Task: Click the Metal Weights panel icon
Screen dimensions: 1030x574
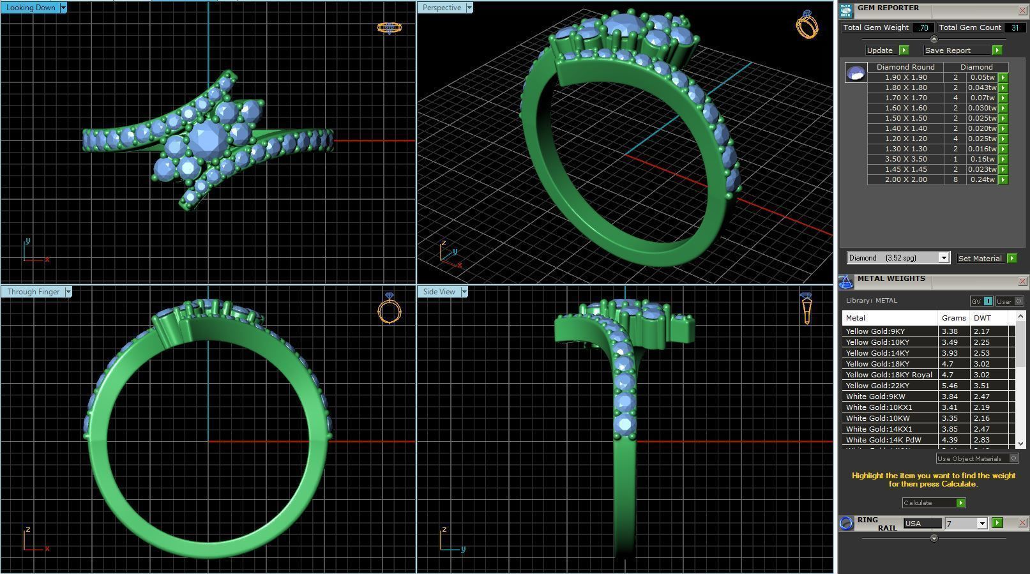Action: pyautogui.click(x=846, y=282)
